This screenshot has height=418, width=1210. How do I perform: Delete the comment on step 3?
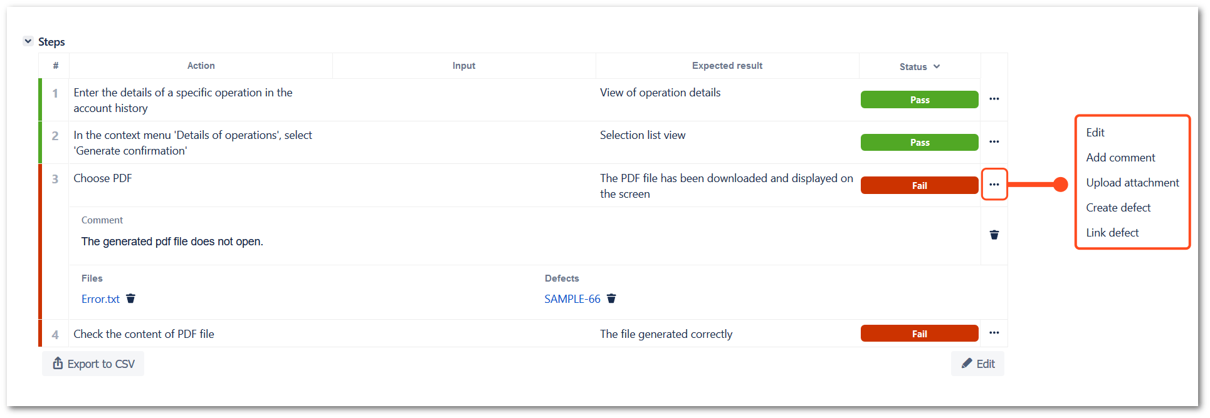(x=994, y=235)
